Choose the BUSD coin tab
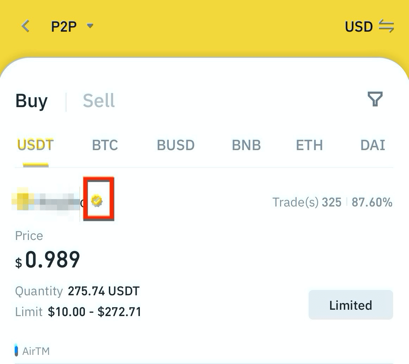 (175, 145)
